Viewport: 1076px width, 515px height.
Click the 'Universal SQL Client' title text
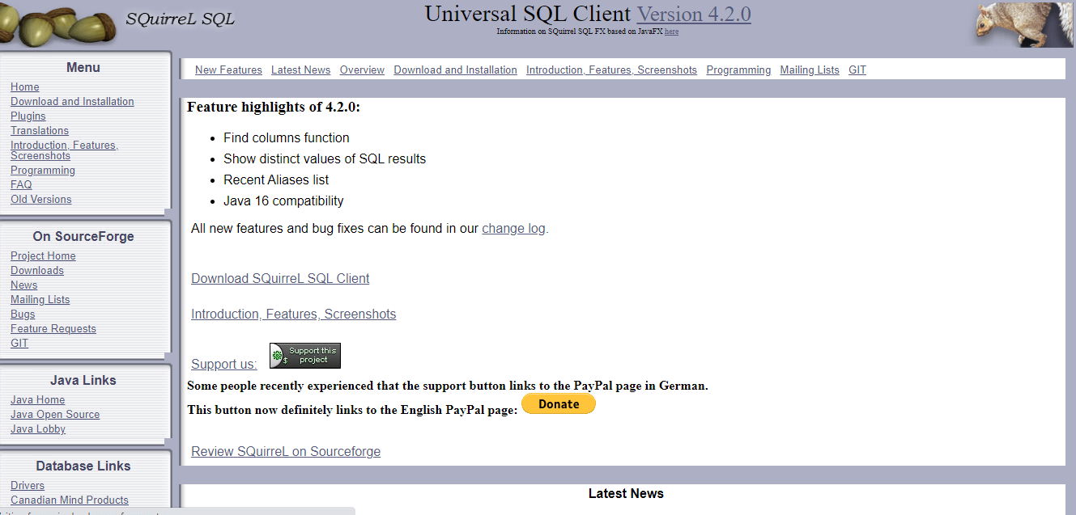[528, 14]
